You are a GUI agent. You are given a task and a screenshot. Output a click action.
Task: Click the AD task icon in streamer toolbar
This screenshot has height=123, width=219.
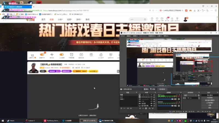coord(81,55)
